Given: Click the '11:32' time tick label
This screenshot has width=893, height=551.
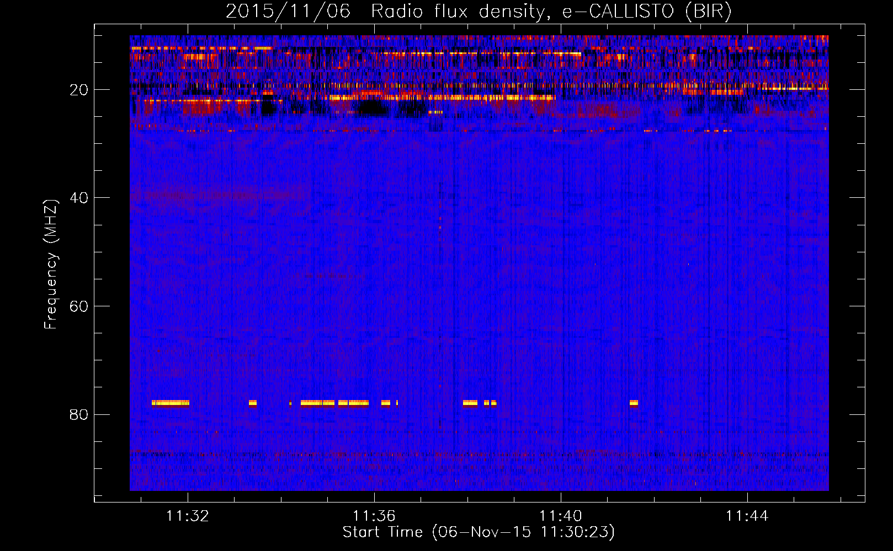Looking at the screenshot, I should click(x=188, y=516).
